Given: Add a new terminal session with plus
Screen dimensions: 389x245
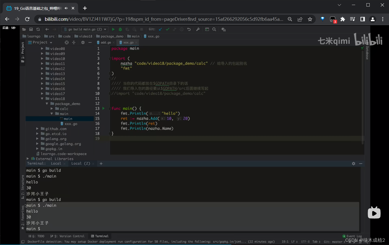Looking at the screenshot, I should pyautogui.click(x=101, y=164).
